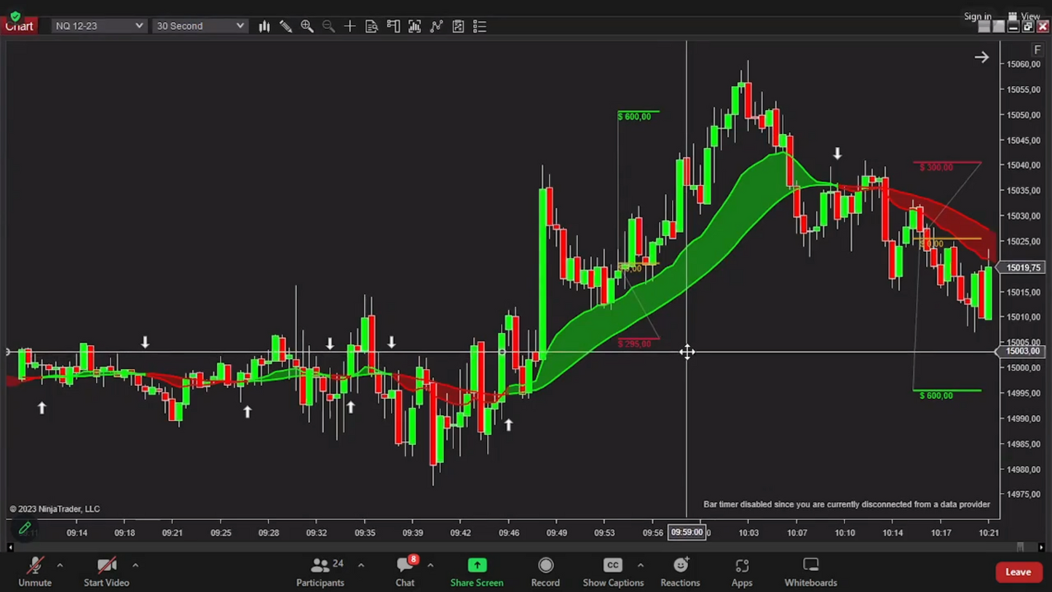Click the zoom in magnifier icon

tap(307, 26)
